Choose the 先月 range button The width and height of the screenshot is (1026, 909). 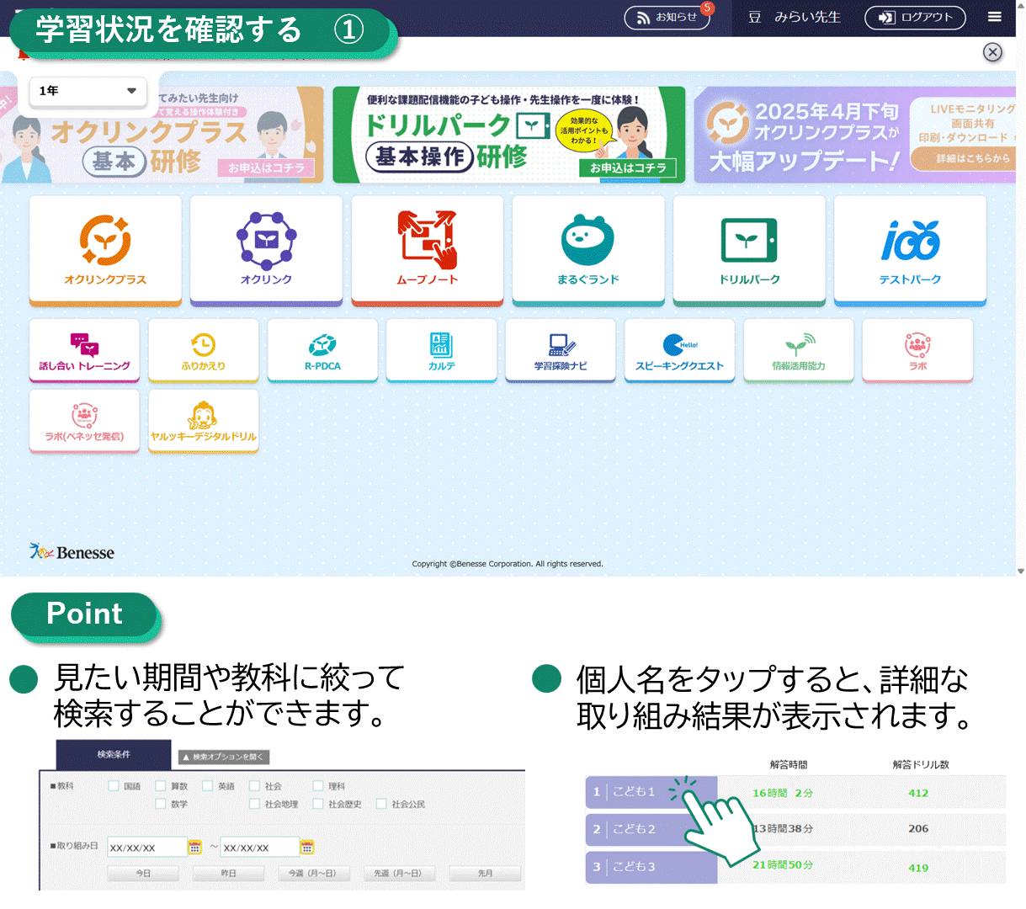pyautogui.click(x=485, y=873)
